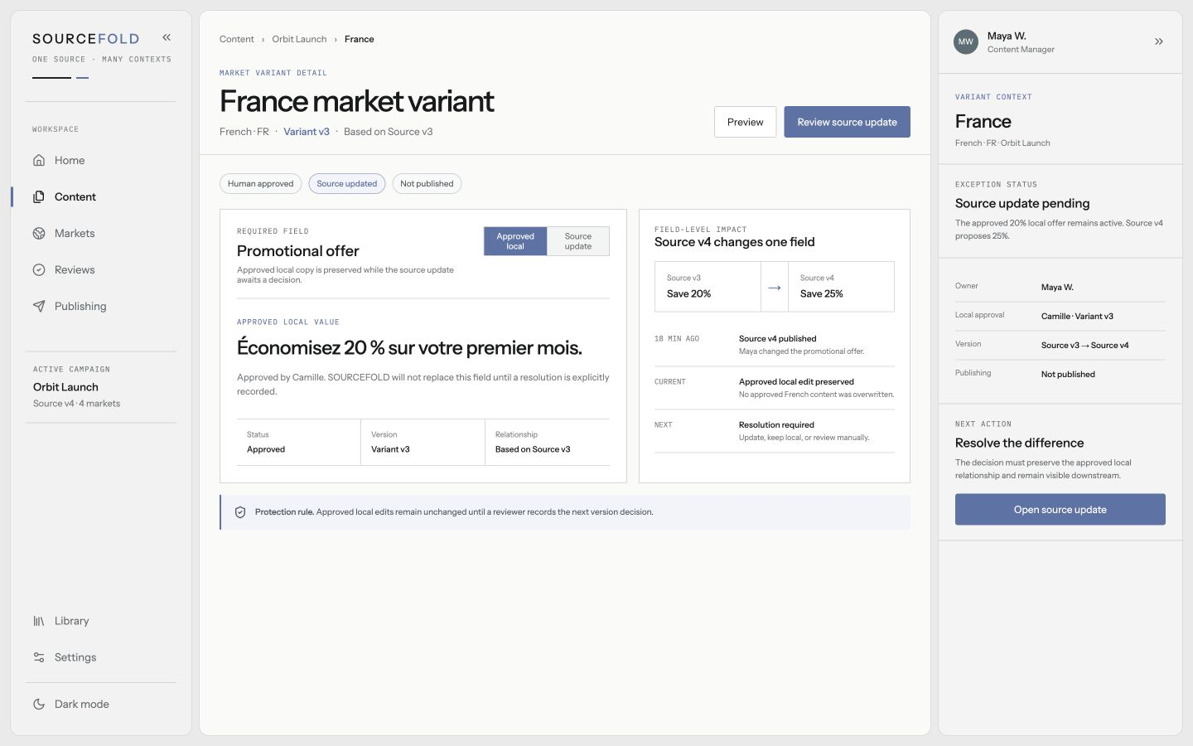Click the Human approved tag
The height and width of the screenshot is (746, 1193).
coord(260,184)
